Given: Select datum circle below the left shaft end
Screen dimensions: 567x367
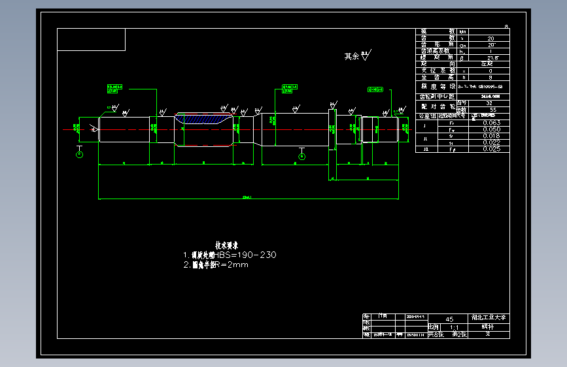Looking at the screenshot, I should coord(80,155).
